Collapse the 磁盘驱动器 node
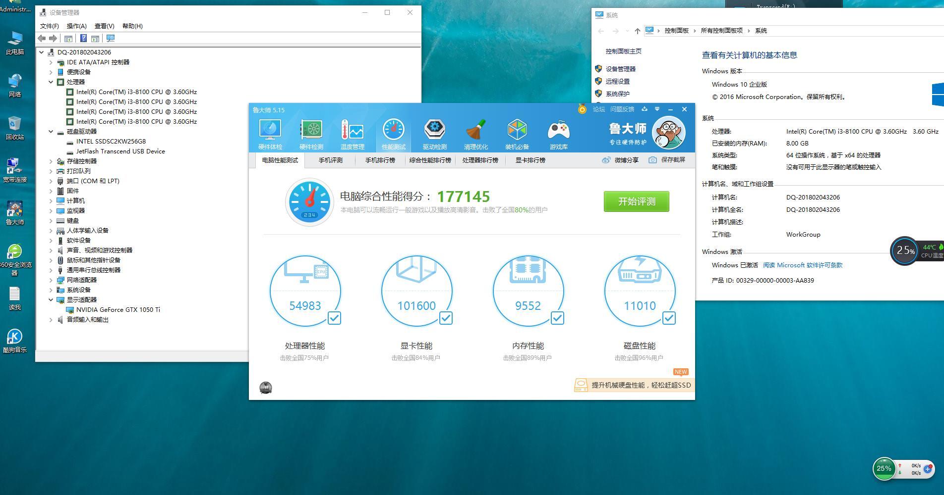Screen dimensions: 944x495 [x=51, y=131]
